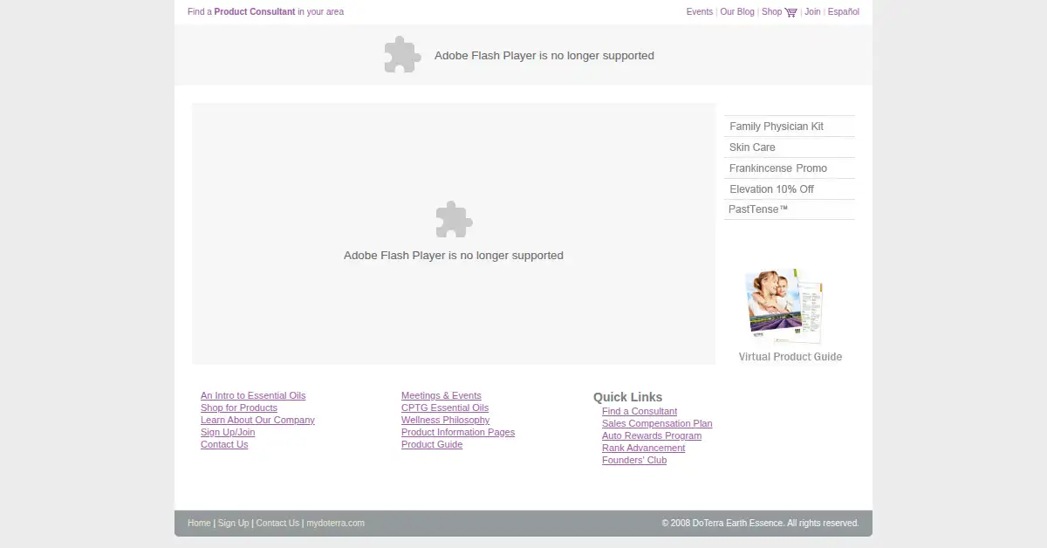Open mydoterra.com link in the footer
The width and height of the screenshot is (1047, 548).
tap(335, 524)
